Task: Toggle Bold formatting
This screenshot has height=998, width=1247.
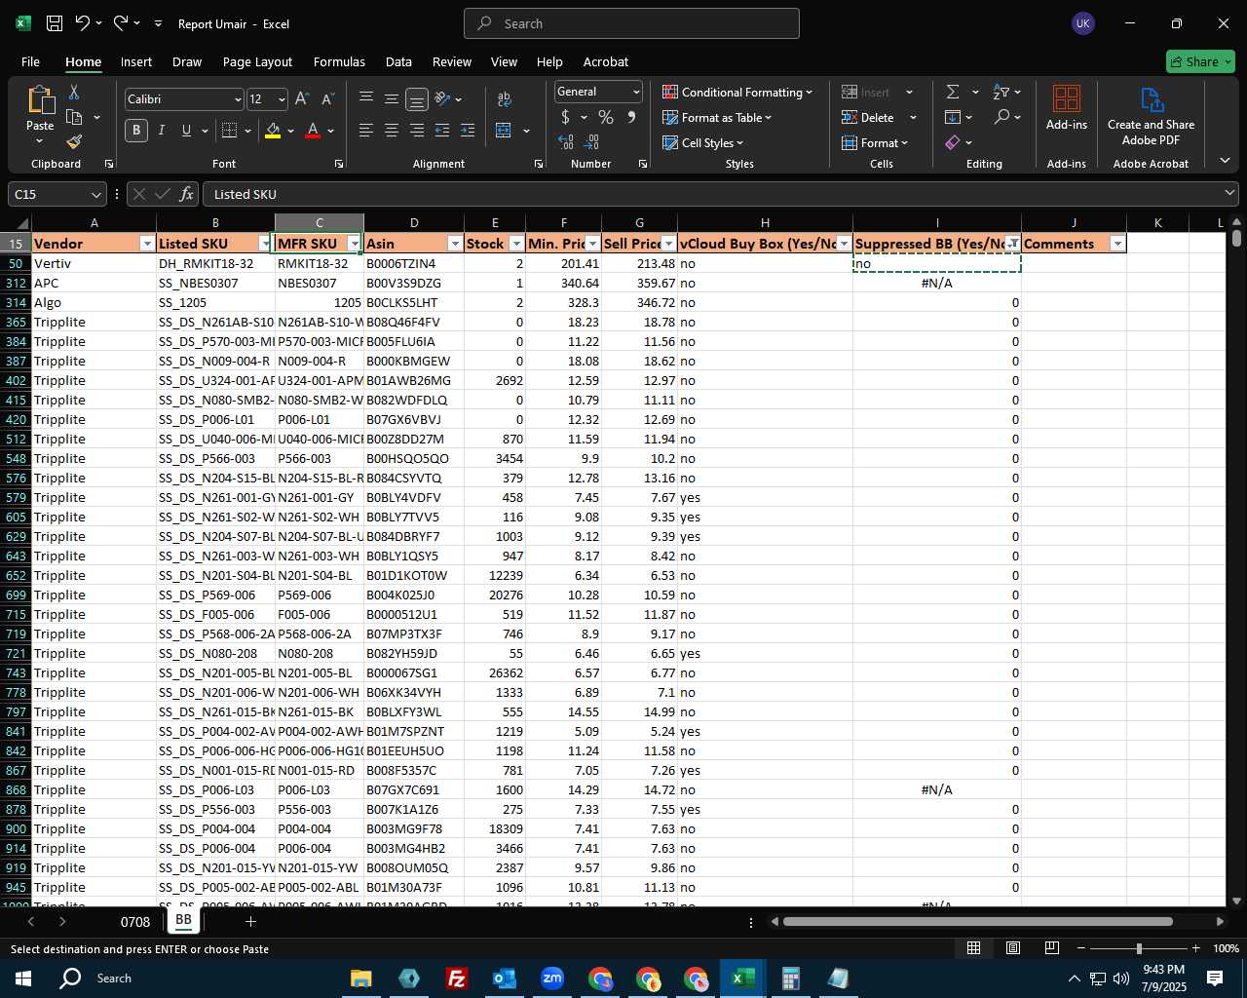Action: pos(136,131)
